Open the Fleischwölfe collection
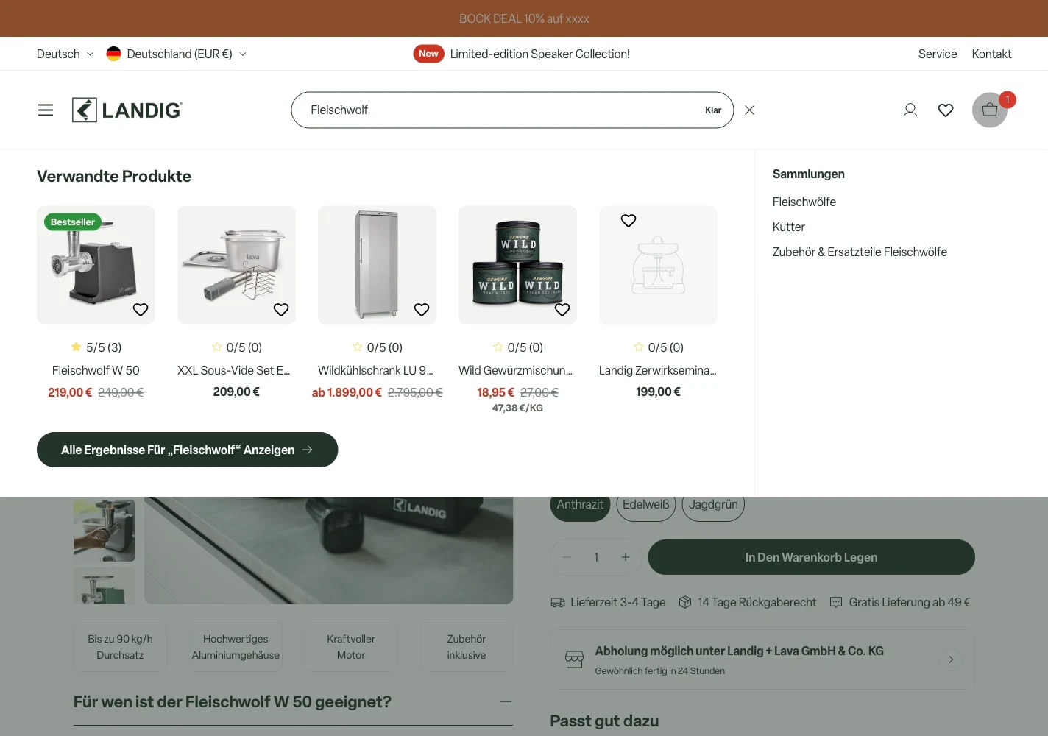Viewport: 1048px width, 736px height. pyautogui.click(x=804, y=202)
